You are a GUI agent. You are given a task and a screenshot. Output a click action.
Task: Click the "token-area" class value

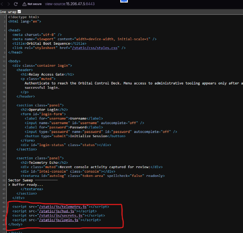point(93,176)
